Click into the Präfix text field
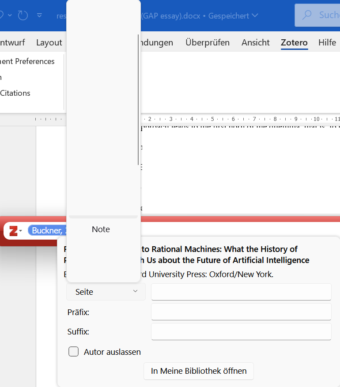 pyautogui.click(x=241, y=312)
